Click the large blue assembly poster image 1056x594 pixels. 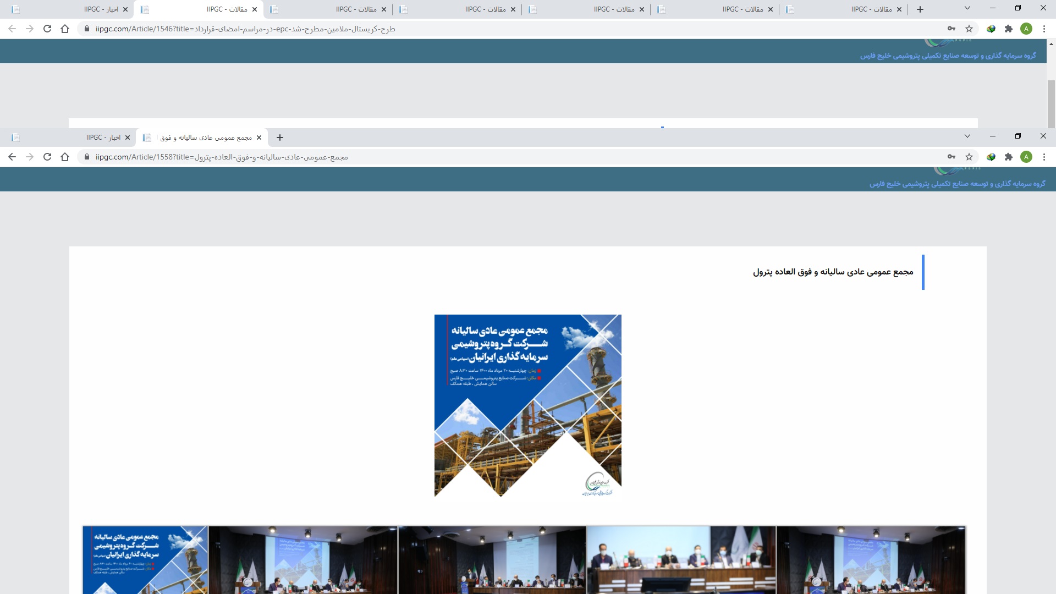click(527, 406)
